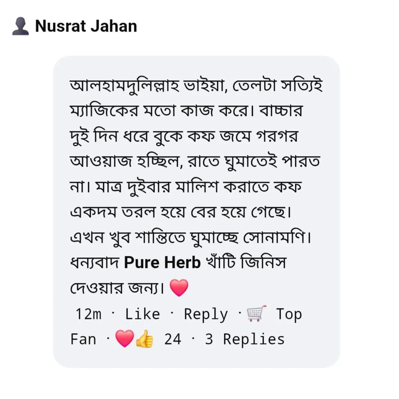Open the Nusrat Jahan profile name

coord(86,26)
